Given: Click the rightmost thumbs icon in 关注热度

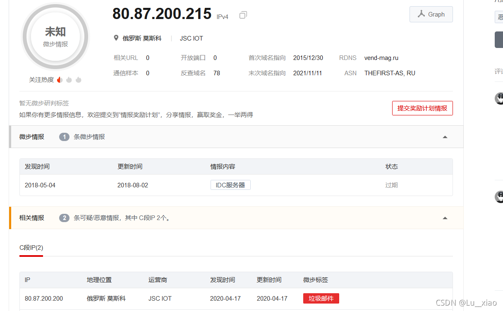Looking at the screenshot, I should [x=78, y=79].
